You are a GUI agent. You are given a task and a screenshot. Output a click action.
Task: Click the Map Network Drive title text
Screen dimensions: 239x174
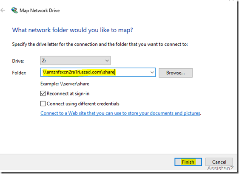(40, 11)
